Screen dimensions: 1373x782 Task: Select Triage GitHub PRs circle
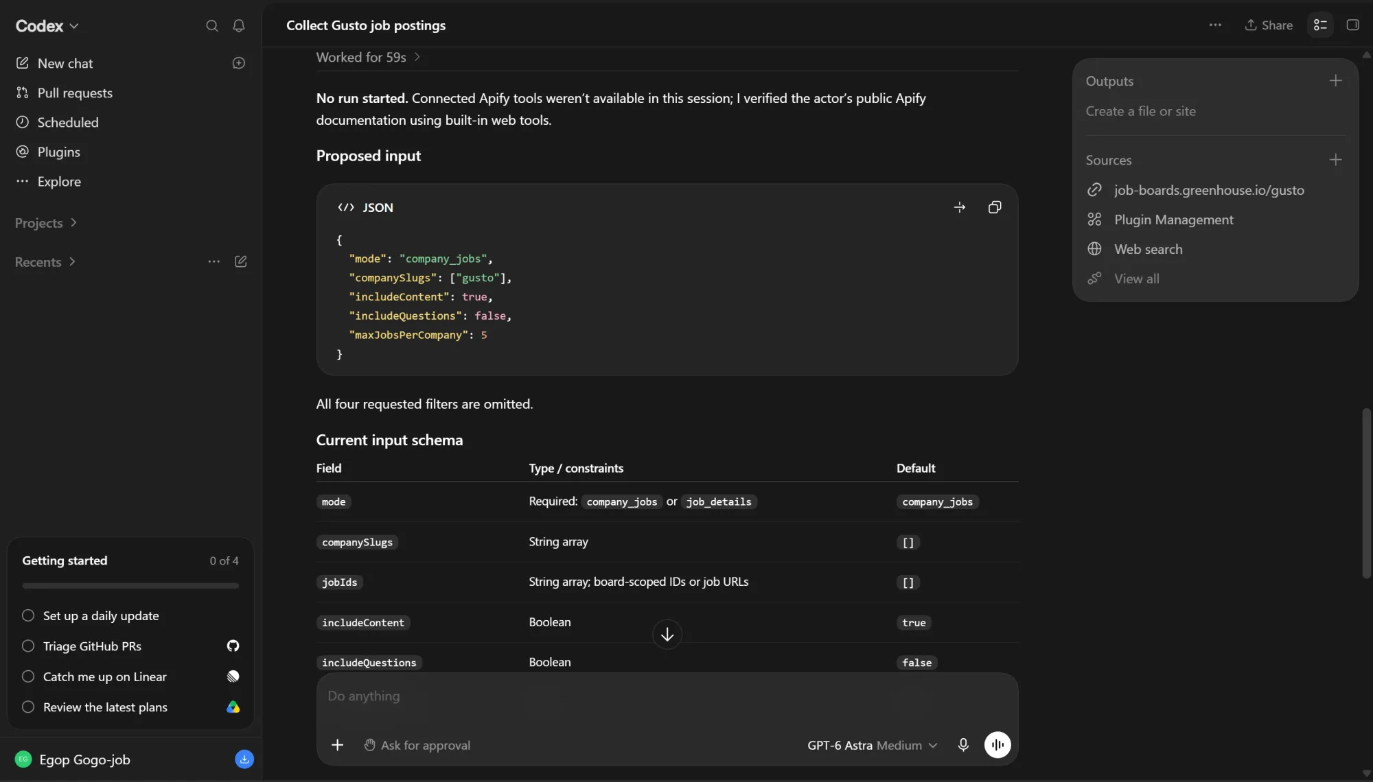pyautogui.click(x=28, y=646)
